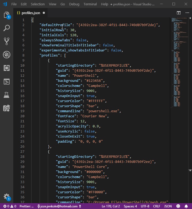Click the "defaultProfile" key on line 2

[x=56, y=25]
